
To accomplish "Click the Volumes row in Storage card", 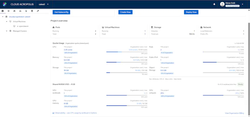I will [x=173, y=31].
